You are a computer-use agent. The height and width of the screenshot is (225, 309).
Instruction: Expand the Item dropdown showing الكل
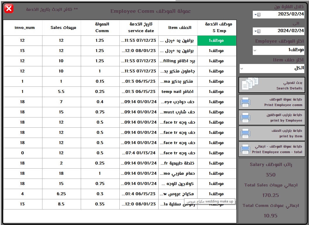[242, 68]
